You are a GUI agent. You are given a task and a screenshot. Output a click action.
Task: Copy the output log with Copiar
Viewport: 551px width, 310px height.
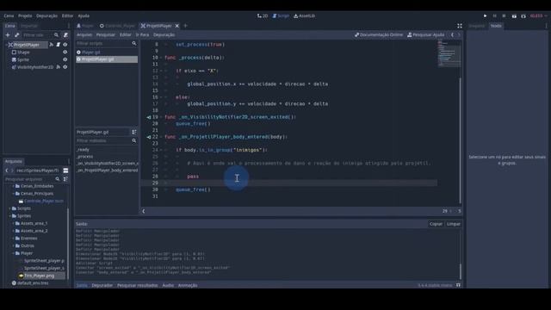[x=436, y=224]
